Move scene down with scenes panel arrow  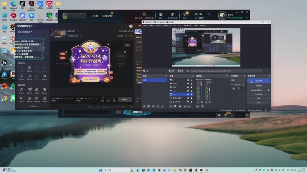click(162, 106)
